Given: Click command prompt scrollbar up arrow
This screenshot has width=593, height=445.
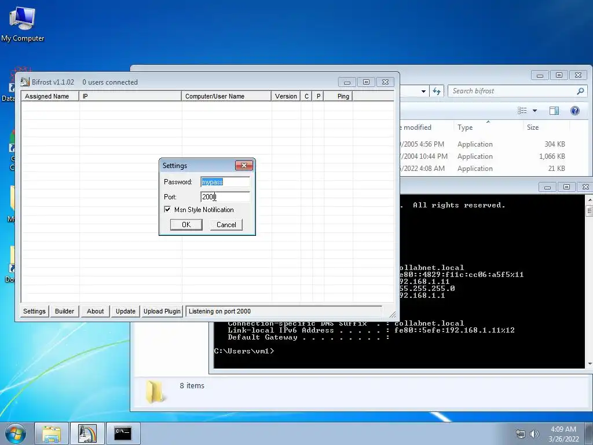Looking at the screenshot, I should click(x=589, y=199).
